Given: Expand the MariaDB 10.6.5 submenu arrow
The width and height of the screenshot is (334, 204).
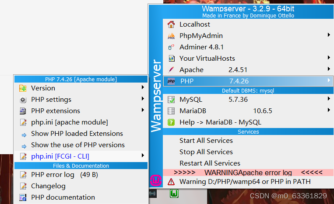Looking at the screenshot, I should point(329,110).
